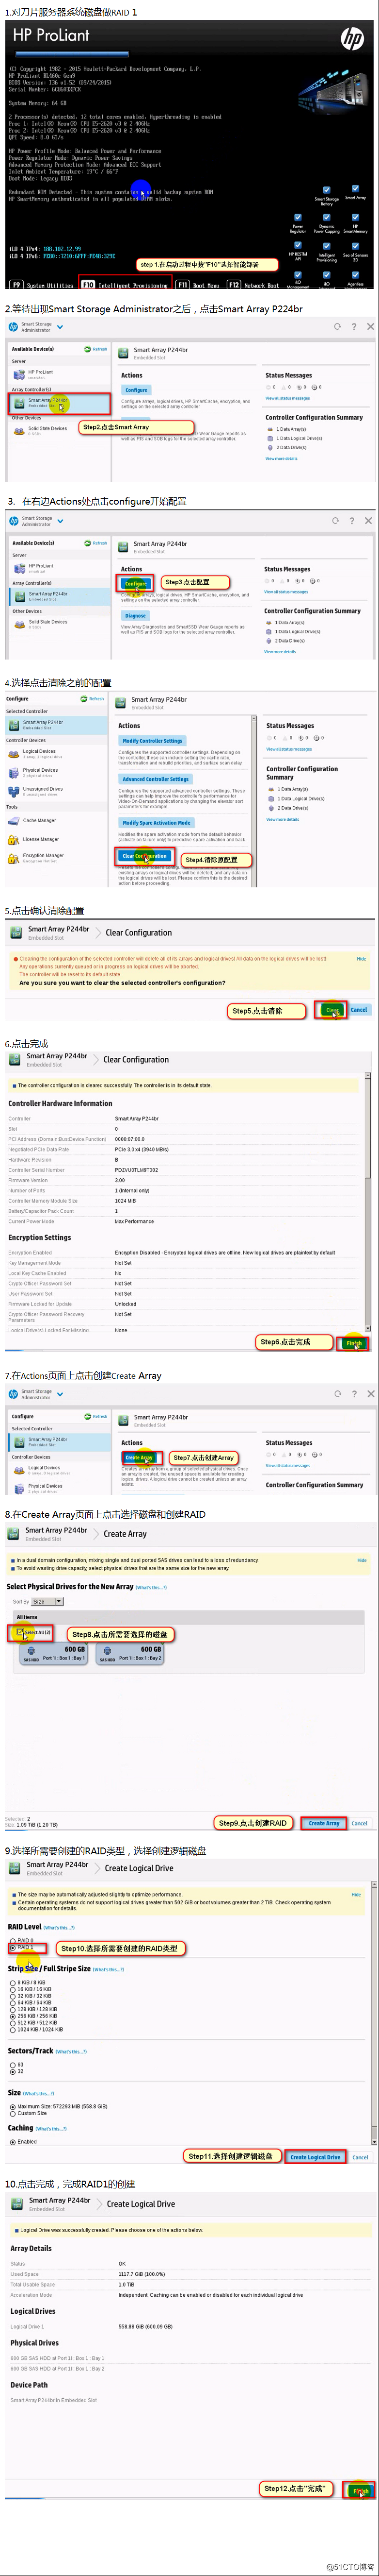Select the 600 GB drive in Bay 1

(54, 1653)
